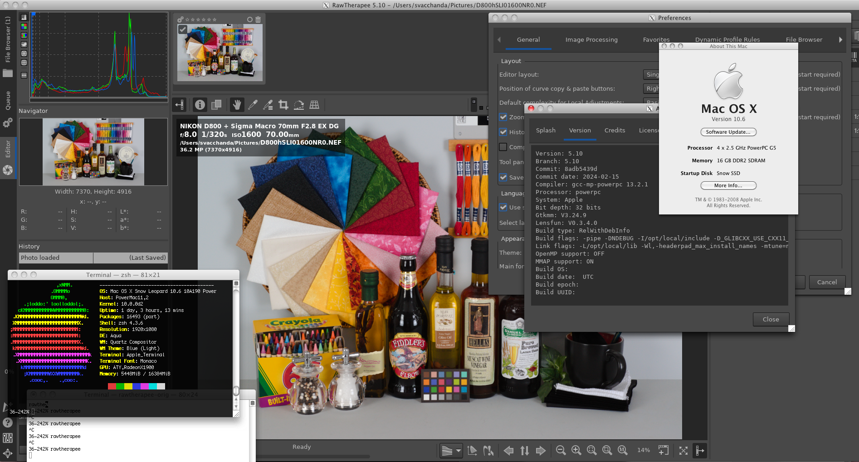Toggle the Histogram checkbox in Preferences
859x462 pixels.
tap(503, 132)
